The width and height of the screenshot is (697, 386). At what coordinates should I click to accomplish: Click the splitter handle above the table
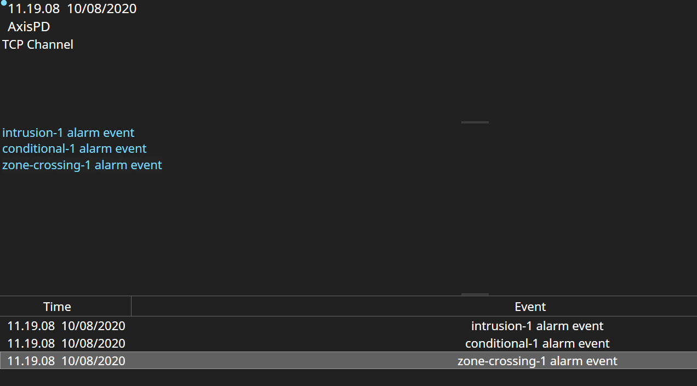[x=475, y=295]
